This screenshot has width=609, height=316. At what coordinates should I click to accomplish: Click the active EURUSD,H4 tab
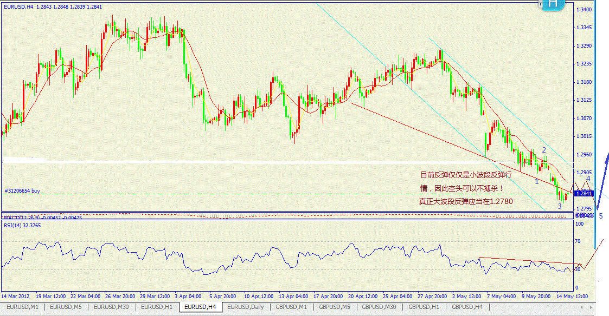pos(200,307)
